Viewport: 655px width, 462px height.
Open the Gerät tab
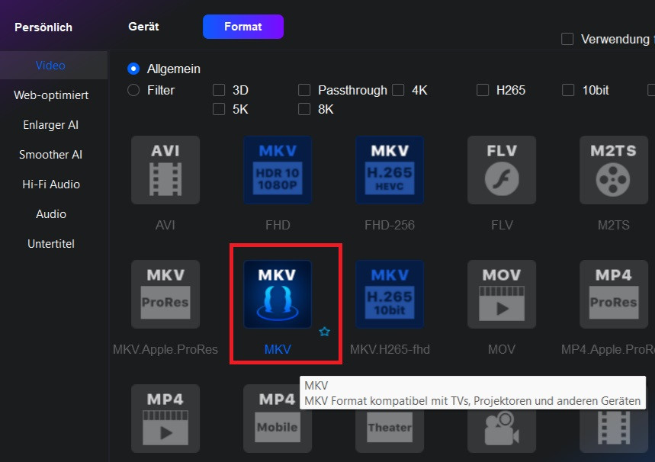click(x=143, y=27)
